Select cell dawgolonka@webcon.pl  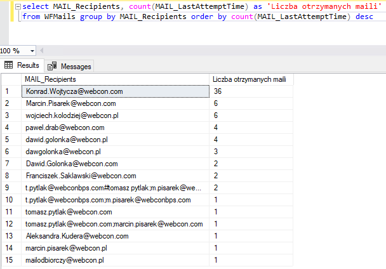(x=115, y=152)
